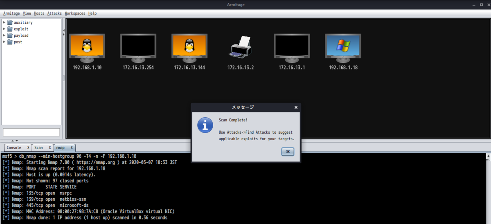Click the auxiliary folder icon

[x=10, y=22]
